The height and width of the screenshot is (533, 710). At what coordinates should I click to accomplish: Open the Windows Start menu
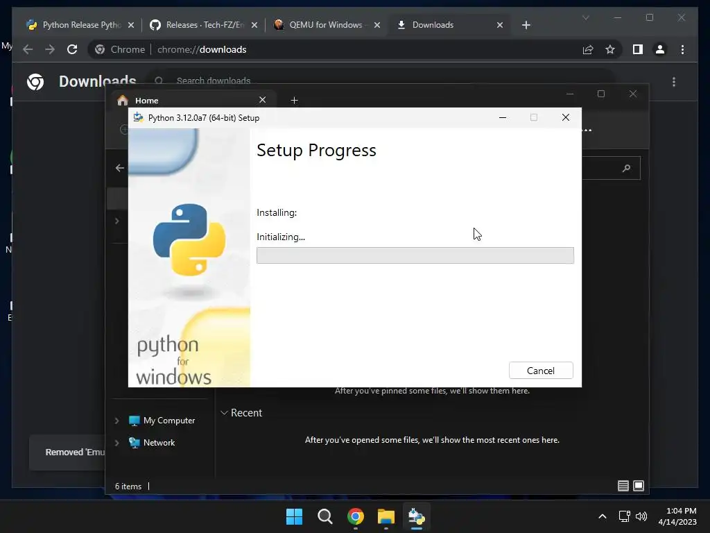(294, 516)
